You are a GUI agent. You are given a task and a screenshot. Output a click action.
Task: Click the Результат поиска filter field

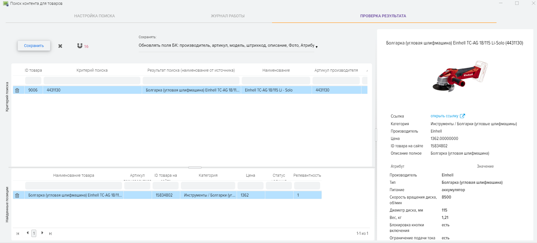coord(191,80)
